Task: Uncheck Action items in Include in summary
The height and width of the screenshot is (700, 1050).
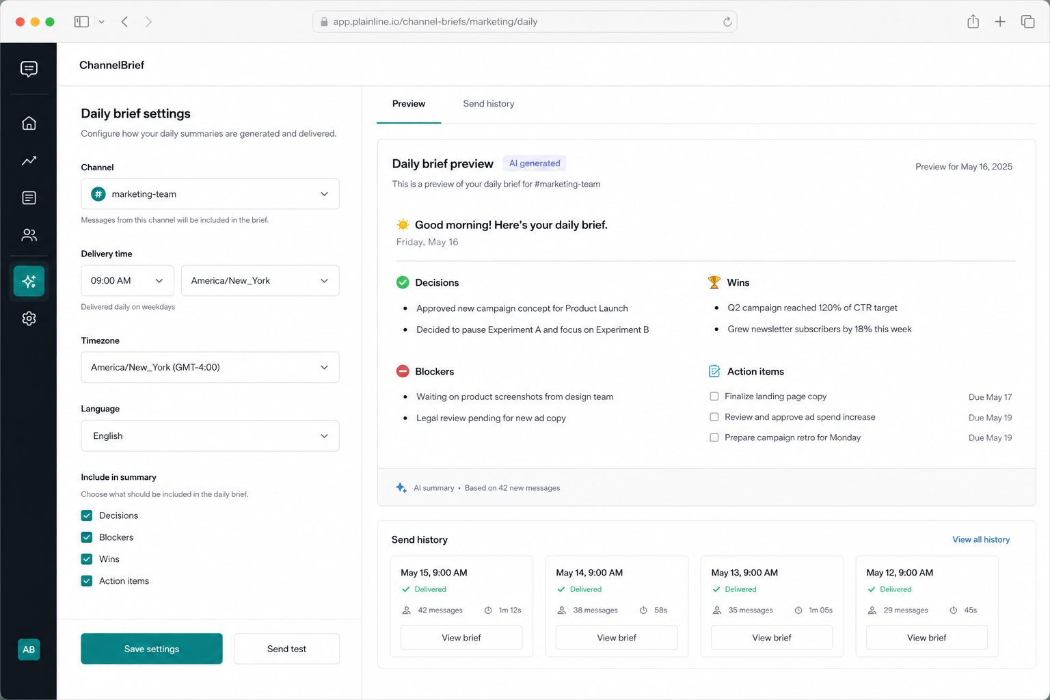Action: 87,581
